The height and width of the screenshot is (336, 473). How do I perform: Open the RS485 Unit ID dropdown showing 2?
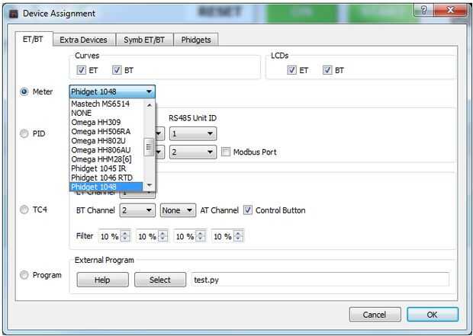tap(193, 152)
